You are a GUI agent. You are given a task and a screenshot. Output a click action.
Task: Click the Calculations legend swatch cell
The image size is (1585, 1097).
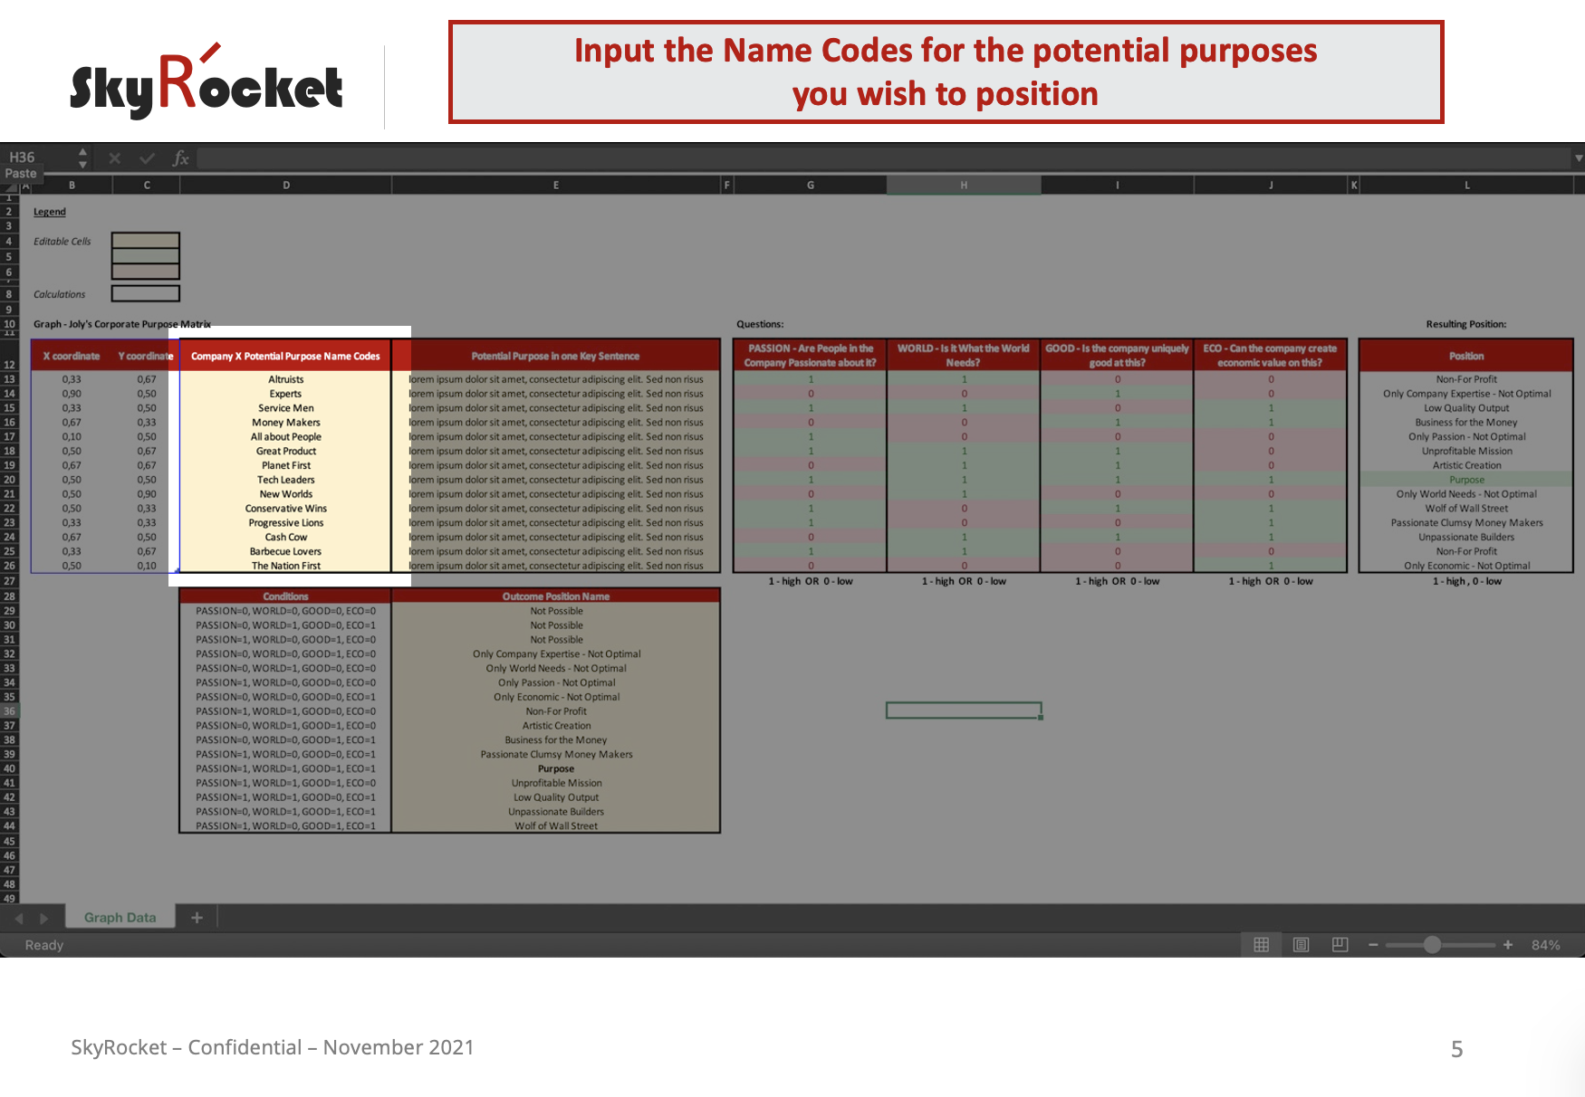coord(146,293)
